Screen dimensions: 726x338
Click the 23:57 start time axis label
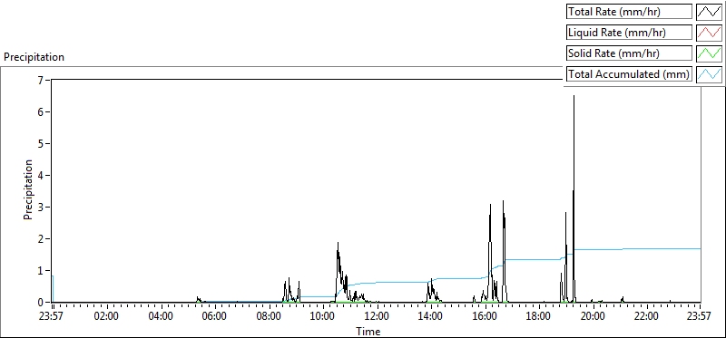pos(54,316)
